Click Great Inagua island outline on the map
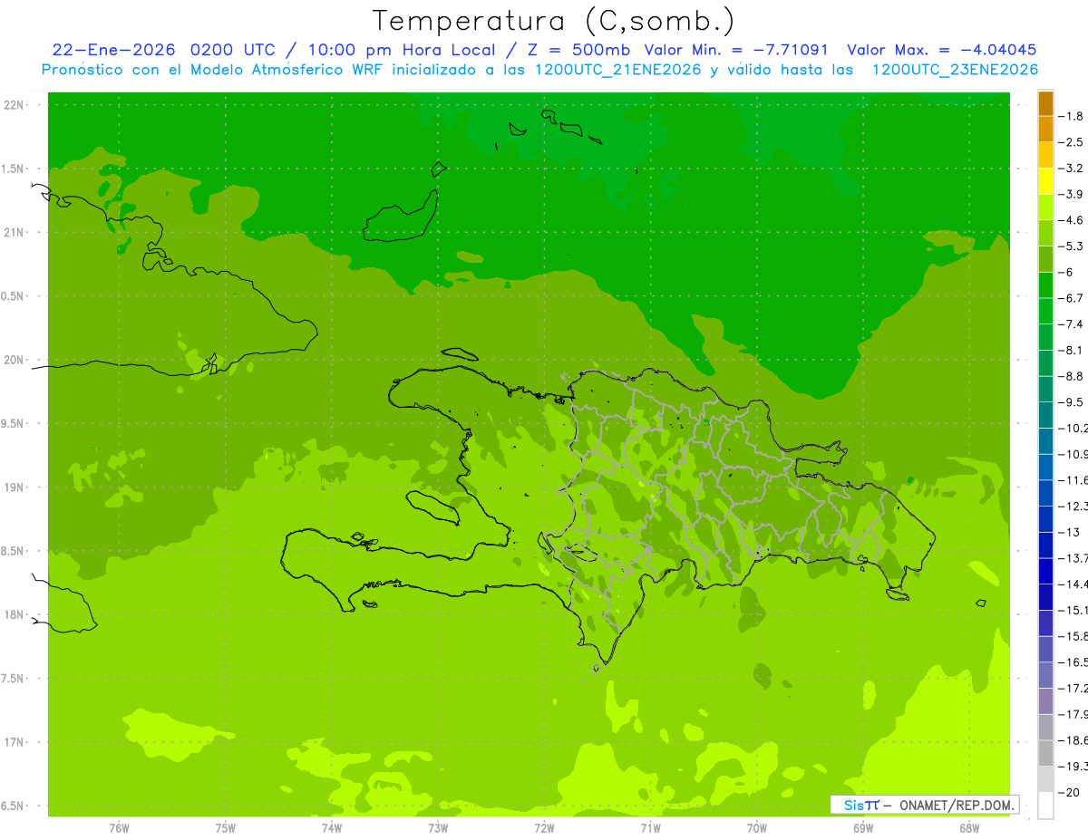 pyautogui.click(x=401, y=218)
